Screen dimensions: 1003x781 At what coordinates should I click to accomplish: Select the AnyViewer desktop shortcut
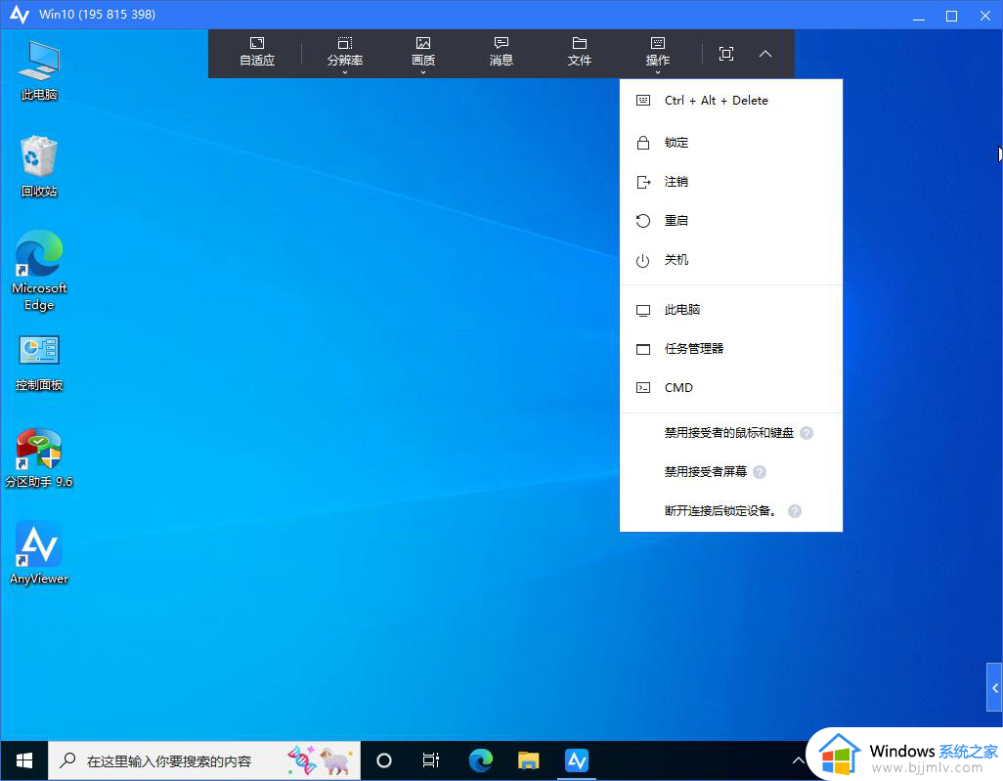coord(39,553)
